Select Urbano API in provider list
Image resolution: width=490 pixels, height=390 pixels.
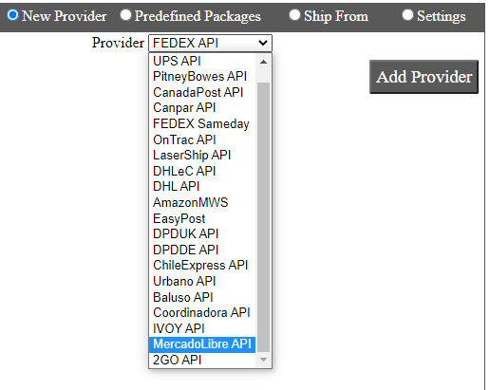[202, 281]
